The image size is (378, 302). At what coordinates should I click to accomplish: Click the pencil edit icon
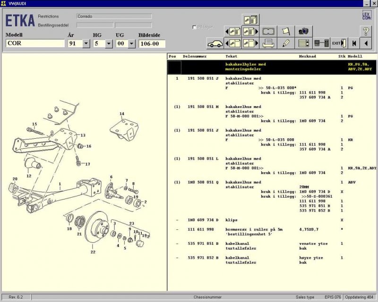(285, 43)
